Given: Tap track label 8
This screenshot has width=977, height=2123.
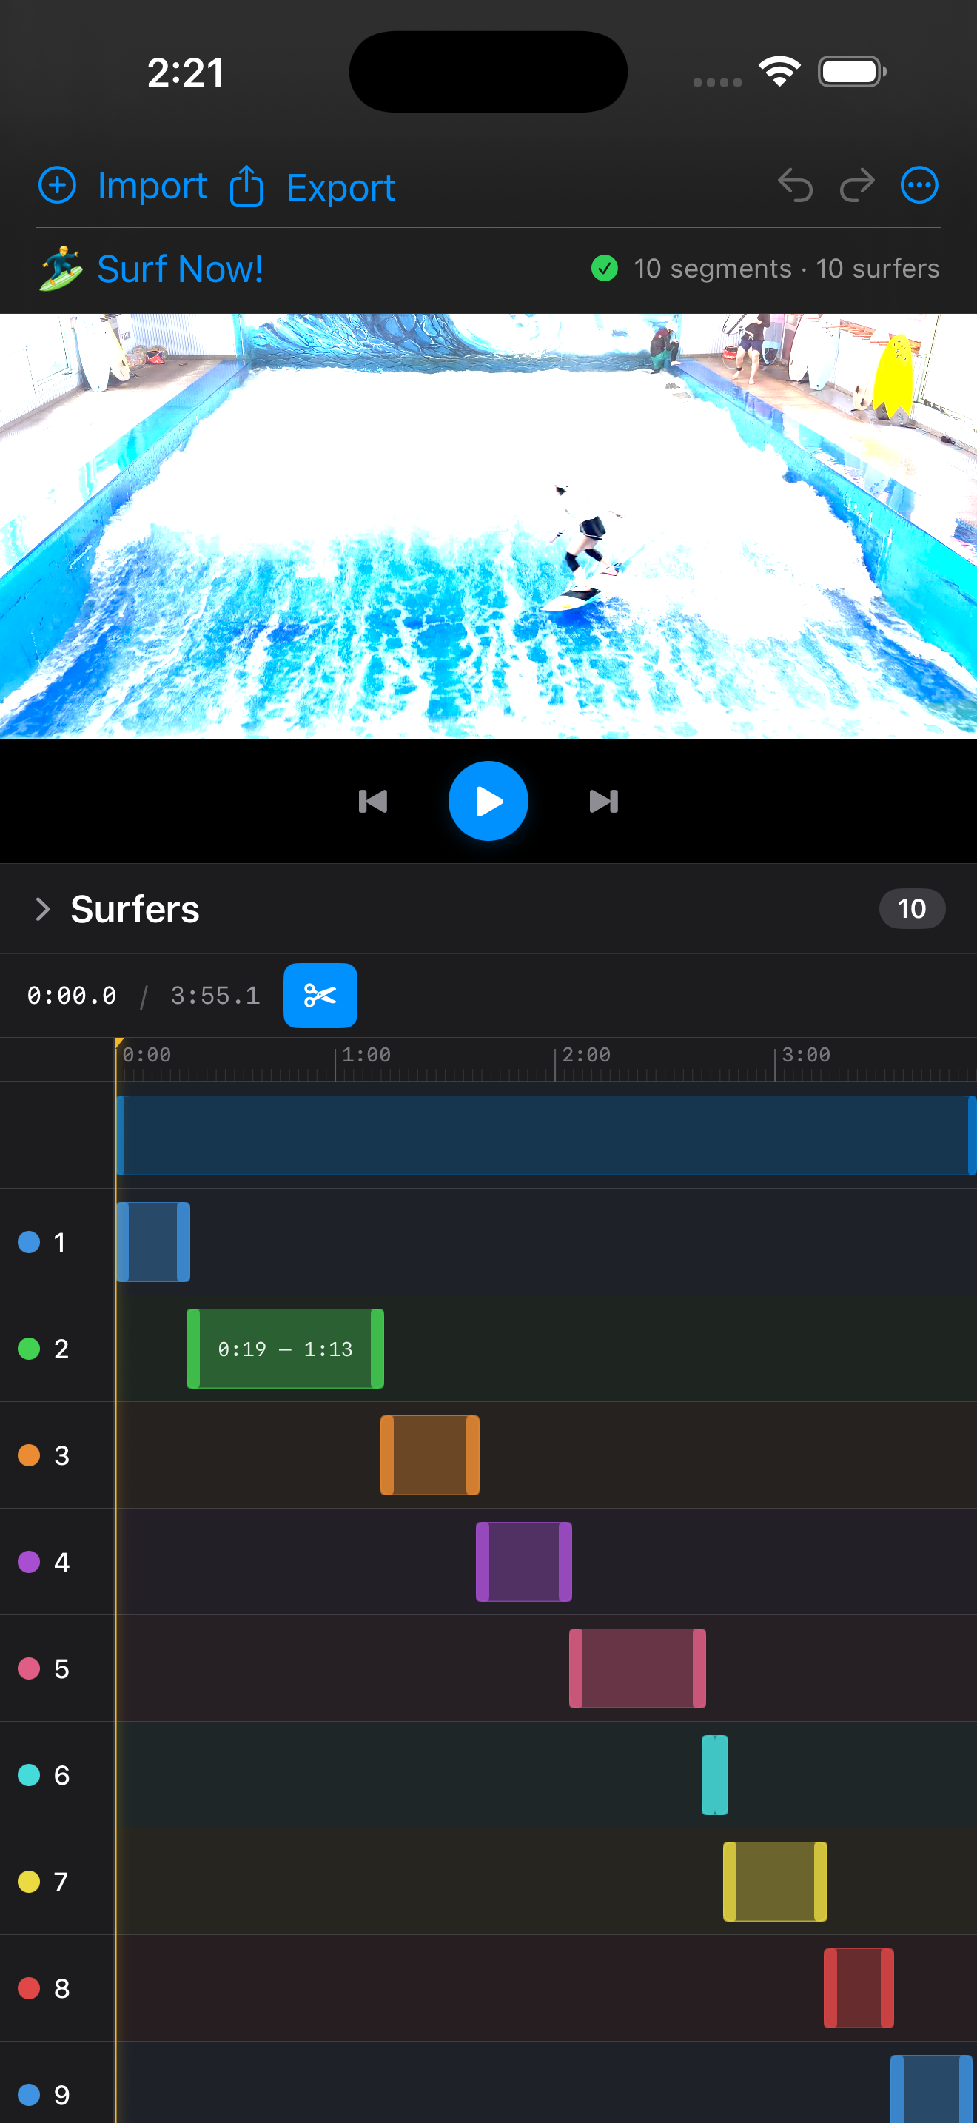Looking at the screenshot, I should click(61, 1988).
